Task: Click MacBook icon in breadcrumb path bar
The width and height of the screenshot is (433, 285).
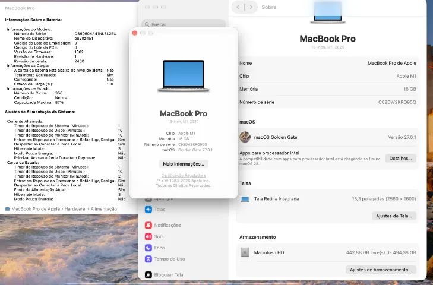Action: click(8, 209)
